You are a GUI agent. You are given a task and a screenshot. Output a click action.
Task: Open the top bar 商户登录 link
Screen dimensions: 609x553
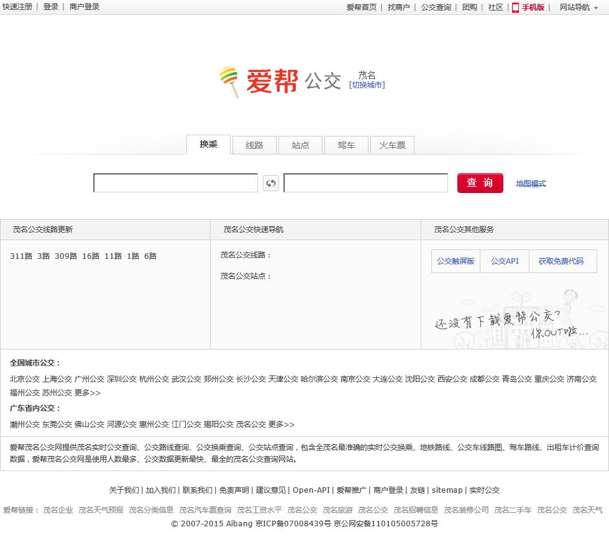[85, 7]
